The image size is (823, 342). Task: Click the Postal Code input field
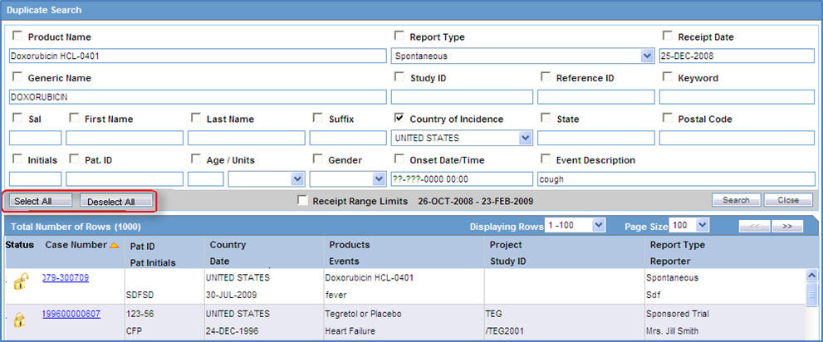[737, 138]
